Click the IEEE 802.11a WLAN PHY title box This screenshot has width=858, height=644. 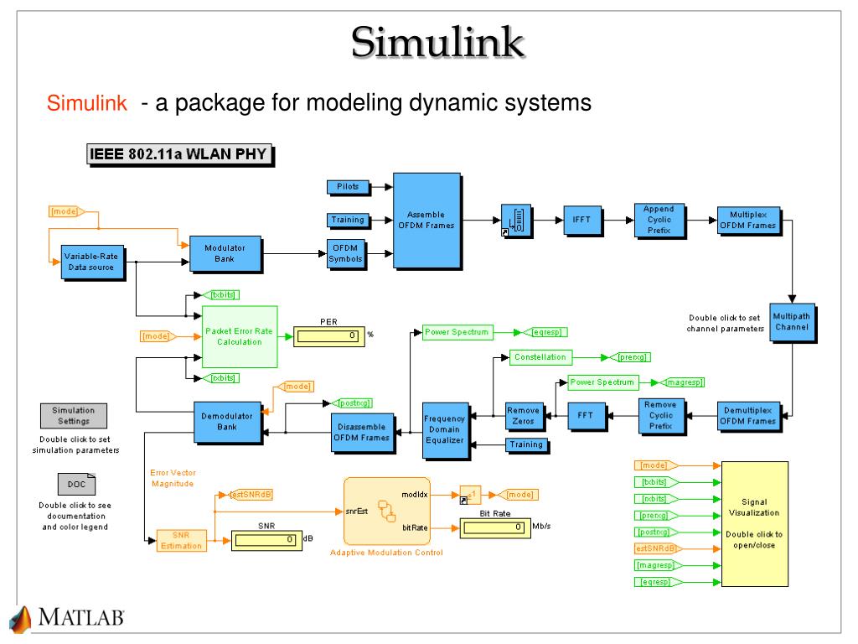pos(179,154)
